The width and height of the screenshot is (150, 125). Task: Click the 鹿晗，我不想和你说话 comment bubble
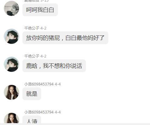(54, 66)
